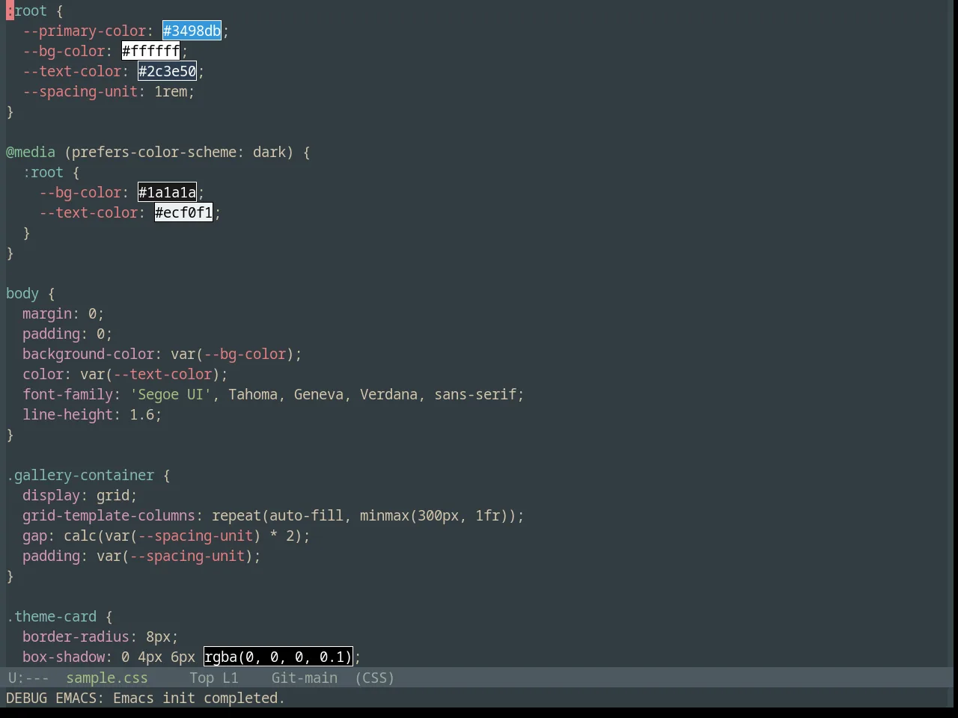Viewport: 958px width, 718px height.
Task: Click the nested ':root' inside the media query
Action: point(43,172)
